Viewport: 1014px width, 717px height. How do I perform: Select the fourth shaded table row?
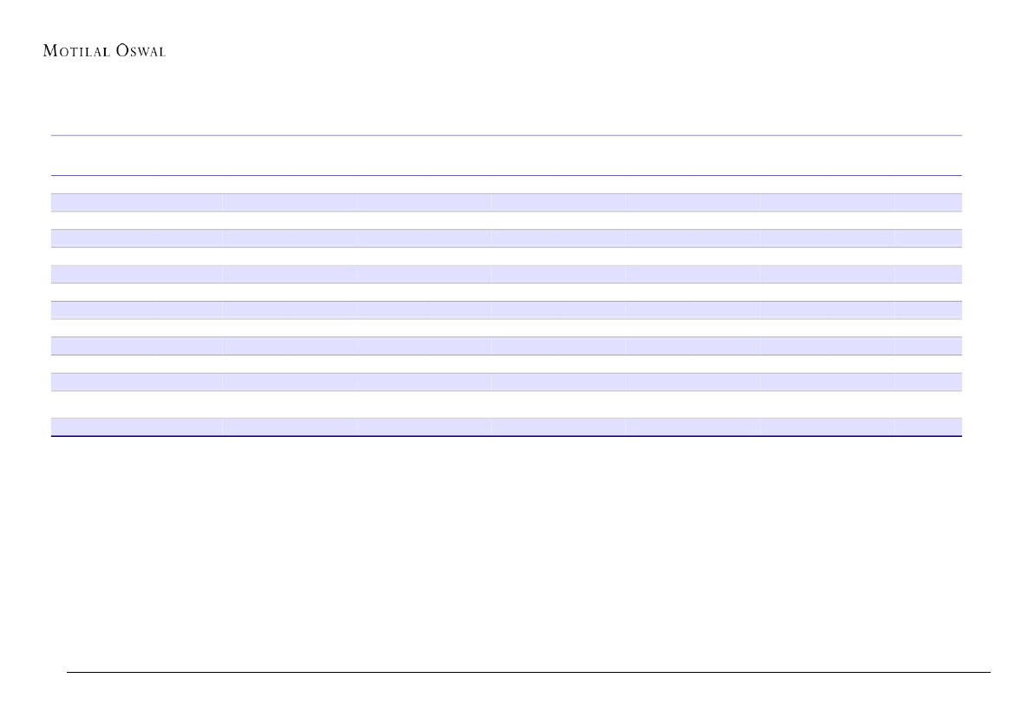[x=507, y=310]
